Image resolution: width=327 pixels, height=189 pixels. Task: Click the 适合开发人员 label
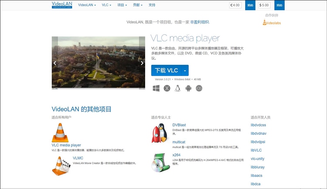click(x=260, y=117)
